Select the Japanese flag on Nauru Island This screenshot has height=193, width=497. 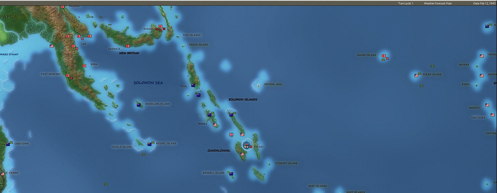[384, 56]
